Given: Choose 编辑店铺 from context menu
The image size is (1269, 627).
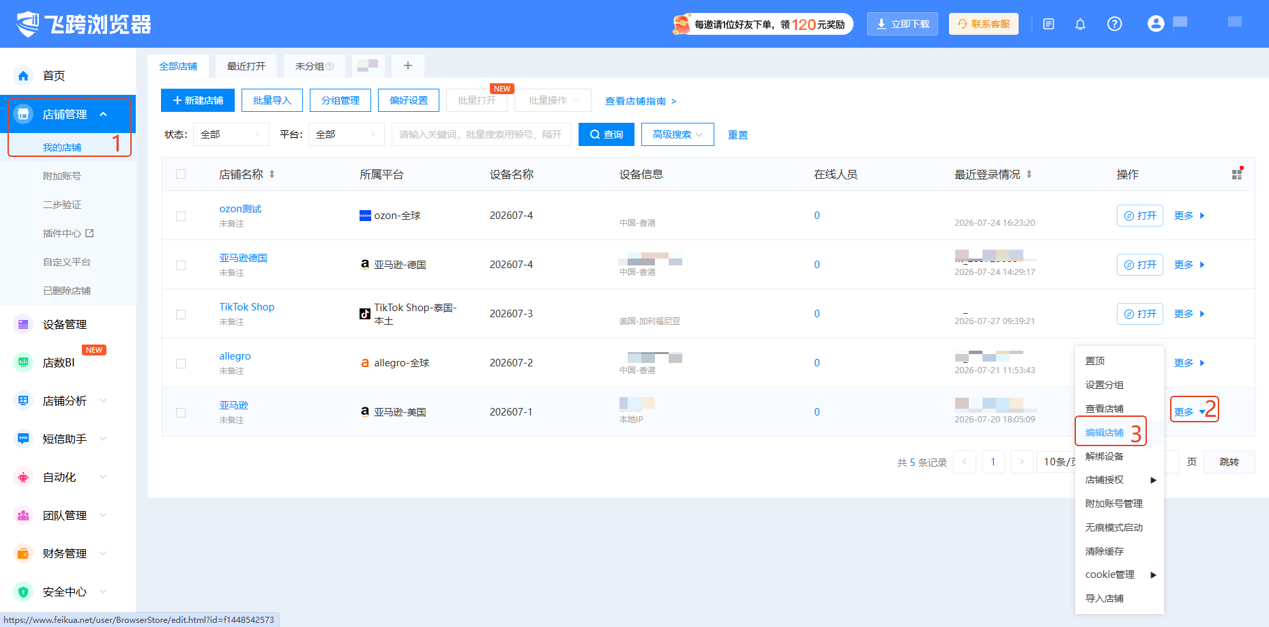Looking at the screenshot, I should pos(1105,433).
